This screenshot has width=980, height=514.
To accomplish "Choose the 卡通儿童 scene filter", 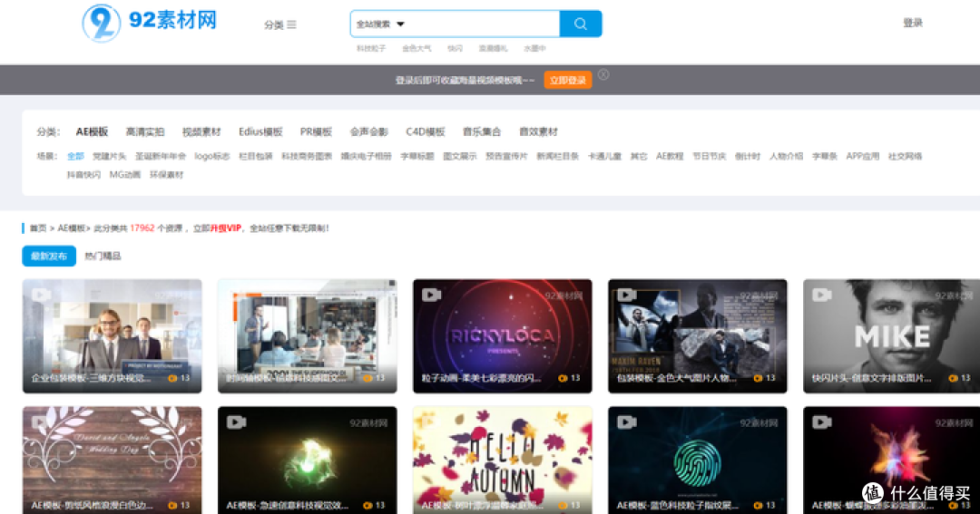I will [604, 156].
